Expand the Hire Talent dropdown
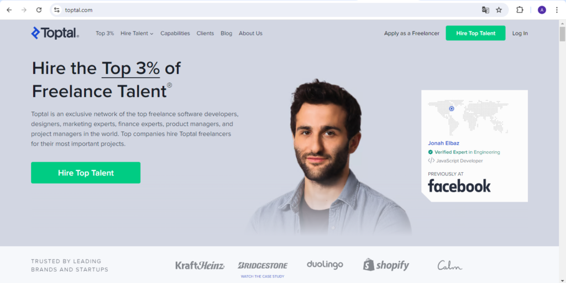 pos(137,33)
